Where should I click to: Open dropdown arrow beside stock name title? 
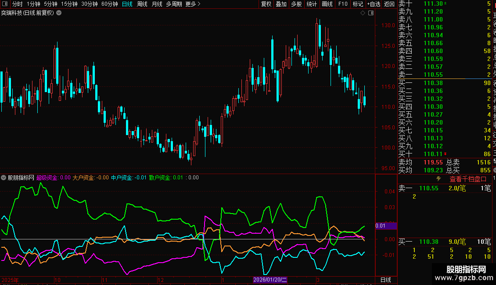[59, 13]
